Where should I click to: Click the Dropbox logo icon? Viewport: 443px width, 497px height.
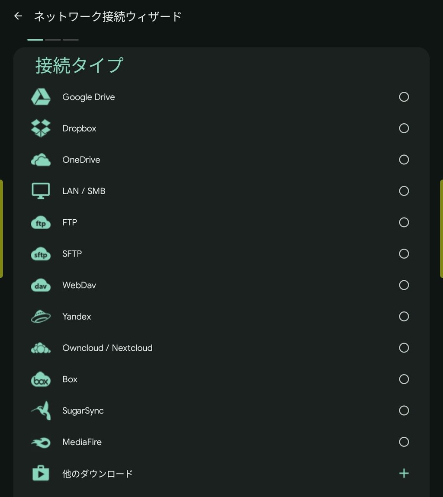pos(41,128)
